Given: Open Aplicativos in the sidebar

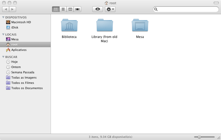Looking at the screenshot, I should click(x=25, y=50).
